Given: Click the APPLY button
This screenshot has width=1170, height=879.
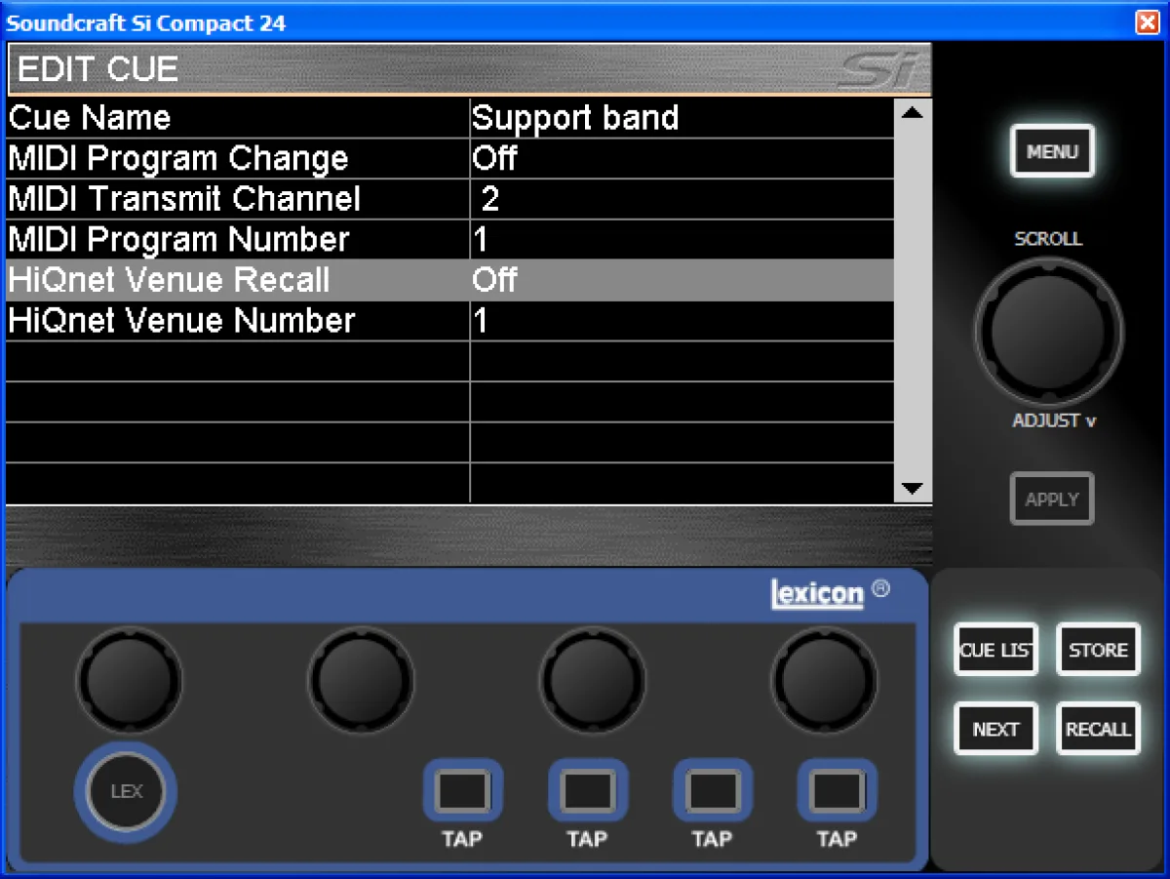Looking at the screenshot, I should coord(1052,499).
